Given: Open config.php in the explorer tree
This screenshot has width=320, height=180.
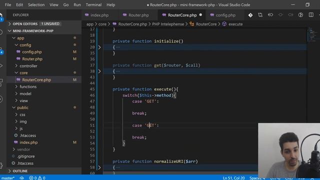Looking at the screenshot, I should coord(44,52).
